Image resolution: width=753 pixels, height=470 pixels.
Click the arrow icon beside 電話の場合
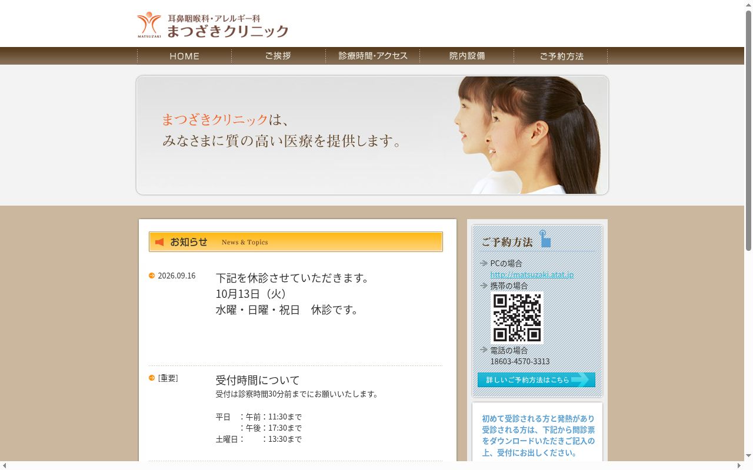point(484,350)
